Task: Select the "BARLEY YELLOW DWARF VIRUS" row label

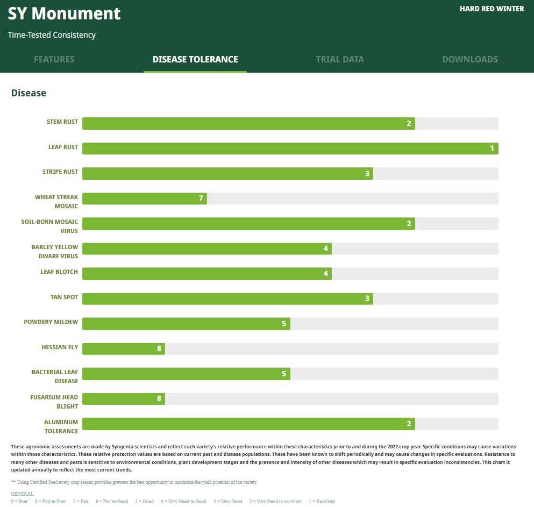Action: click(54, 252)
